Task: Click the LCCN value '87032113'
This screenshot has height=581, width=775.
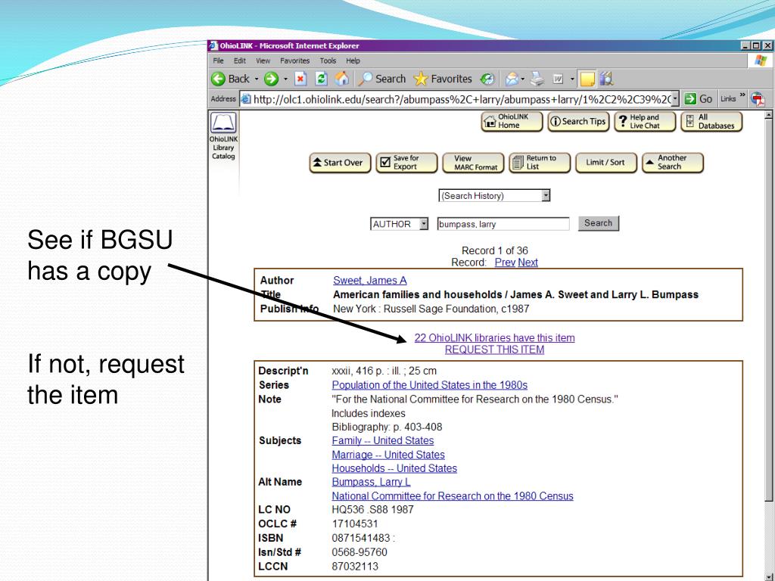Action: click(x=355, y=566)
